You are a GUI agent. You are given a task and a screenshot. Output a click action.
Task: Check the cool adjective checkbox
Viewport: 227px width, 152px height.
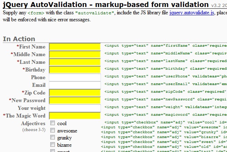click(x=52, y=123)
